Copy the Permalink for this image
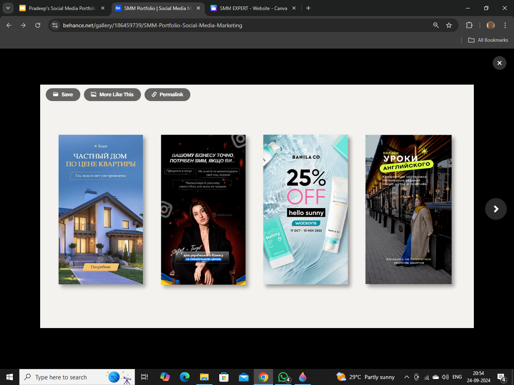Screen dimensions: 514x385 167,95
